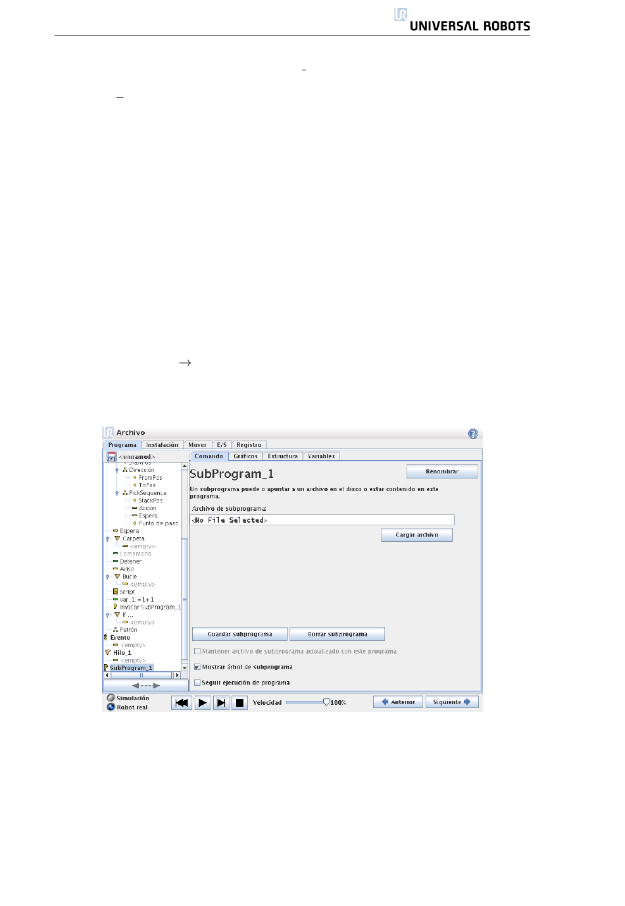
Task: Adjust the Velocidad speed slider handle
Action: click(x=326, y=702)
